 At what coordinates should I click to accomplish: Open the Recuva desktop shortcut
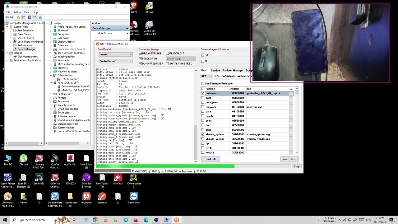coord(149,8)
